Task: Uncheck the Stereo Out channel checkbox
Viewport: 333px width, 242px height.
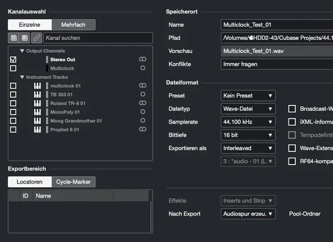Action: click(x=13, y=60)
